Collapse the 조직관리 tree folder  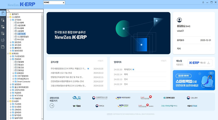pos(11,20)
